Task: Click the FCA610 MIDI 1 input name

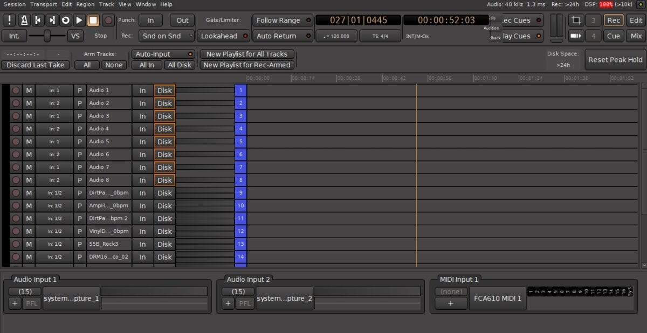Action: [x=497, y=298]
